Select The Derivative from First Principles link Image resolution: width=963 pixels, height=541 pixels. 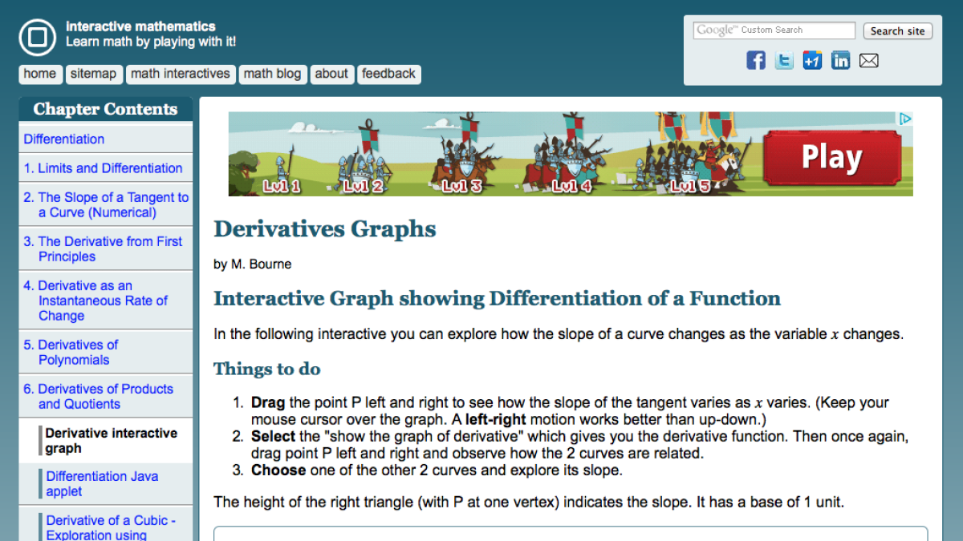tap(103, 248)
